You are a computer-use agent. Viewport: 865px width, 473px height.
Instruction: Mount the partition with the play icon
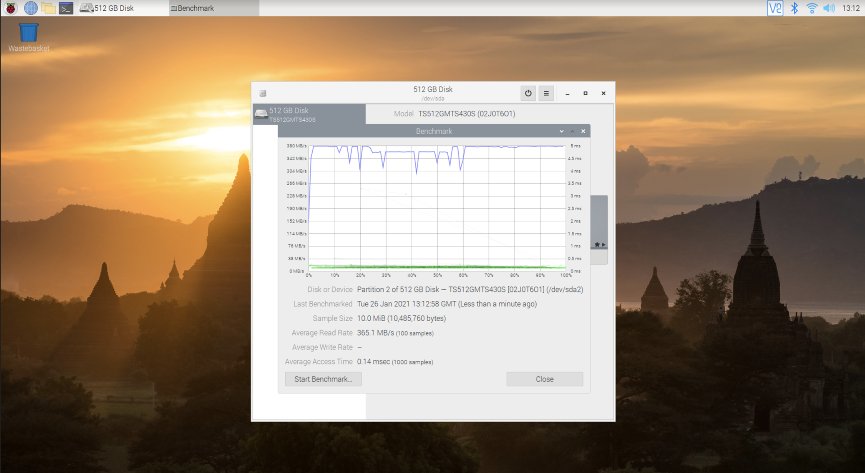tap(604, 244)
